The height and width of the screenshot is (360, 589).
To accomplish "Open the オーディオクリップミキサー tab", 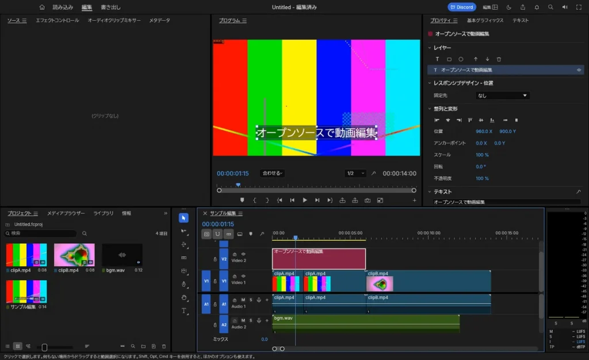I will click(114, 20).
